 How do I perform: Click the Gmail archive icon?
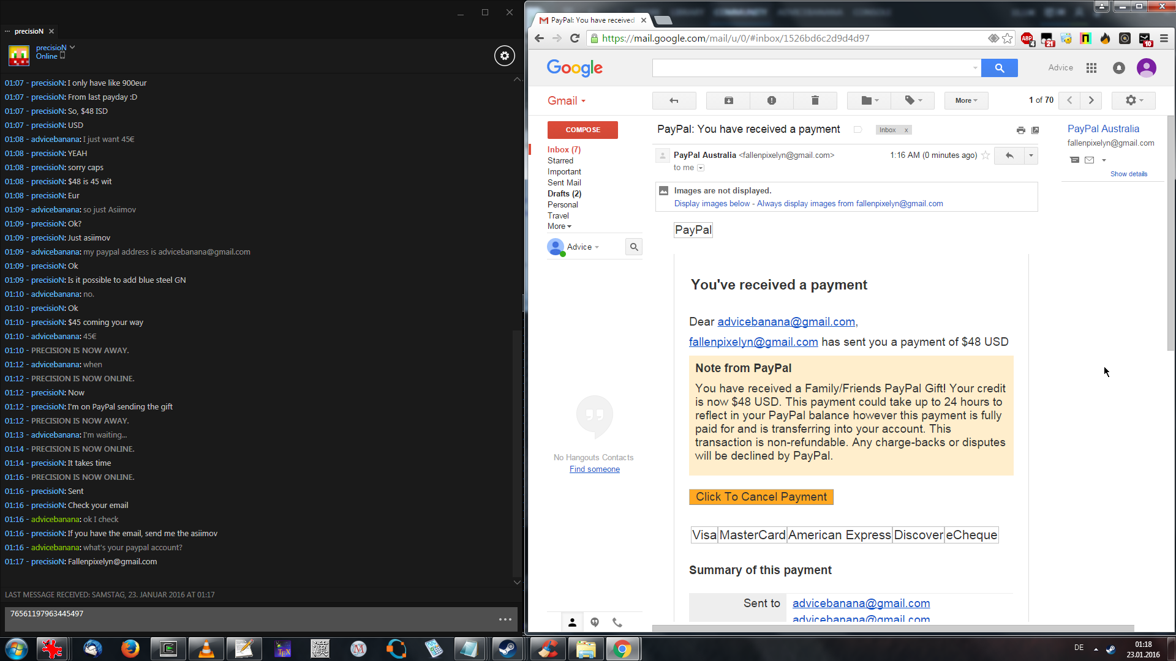tap(728, 100)
